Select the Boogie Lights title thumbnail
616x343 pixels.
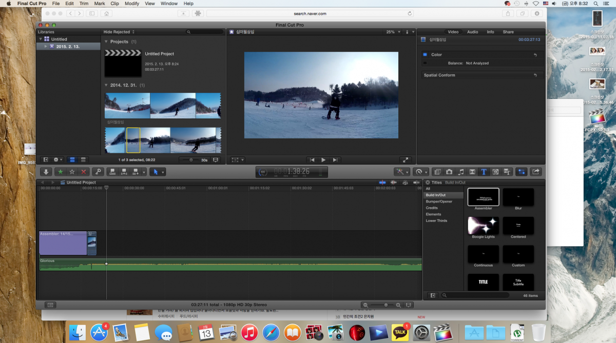[483, 226]
